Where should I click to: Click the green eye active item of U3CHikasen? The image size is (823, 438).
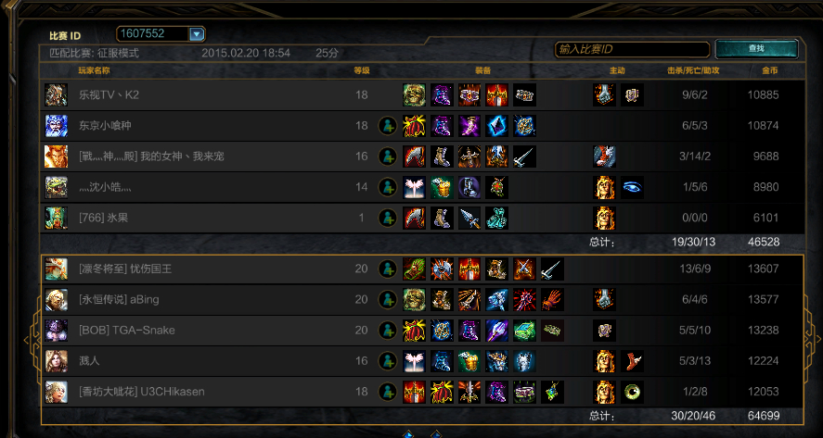(632, 392)
